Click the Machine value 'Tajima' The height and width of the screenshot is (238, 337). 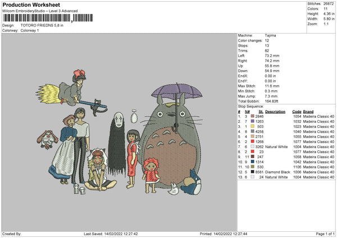270,35
